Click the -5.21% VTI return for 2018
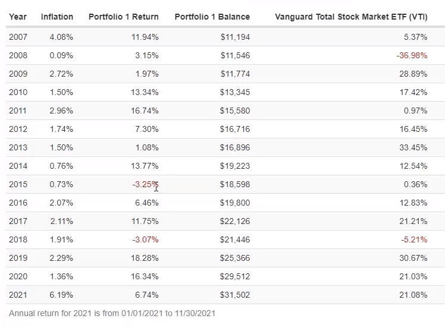Viewport: 445px width, 328px height. coord(414,239)
